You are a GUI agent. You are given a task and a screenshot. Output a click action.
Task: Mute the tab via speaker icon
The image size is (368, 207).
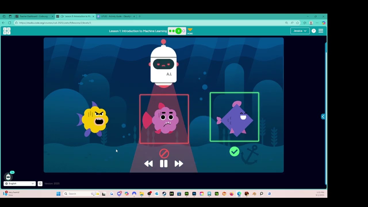(x=62, y=16)
